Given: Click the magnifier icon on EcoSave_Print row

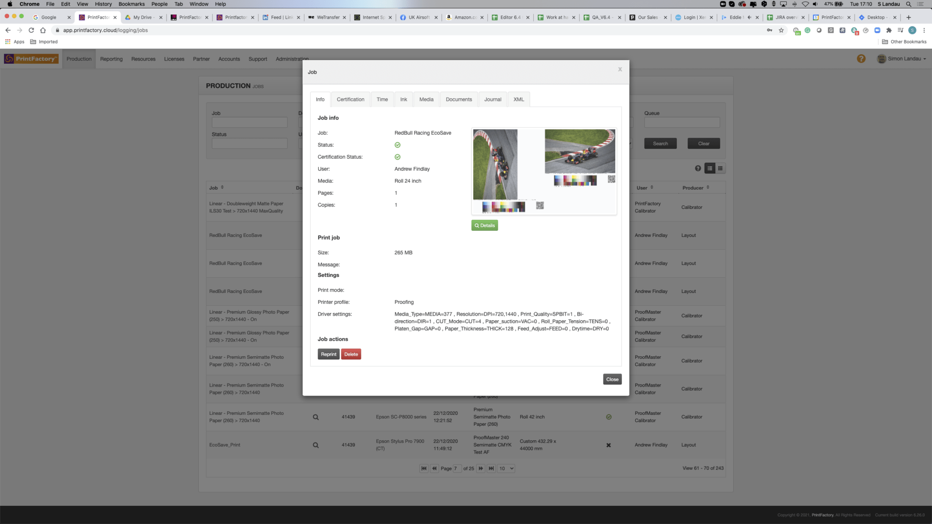Looking at the screenshot, I should point(316,444).
